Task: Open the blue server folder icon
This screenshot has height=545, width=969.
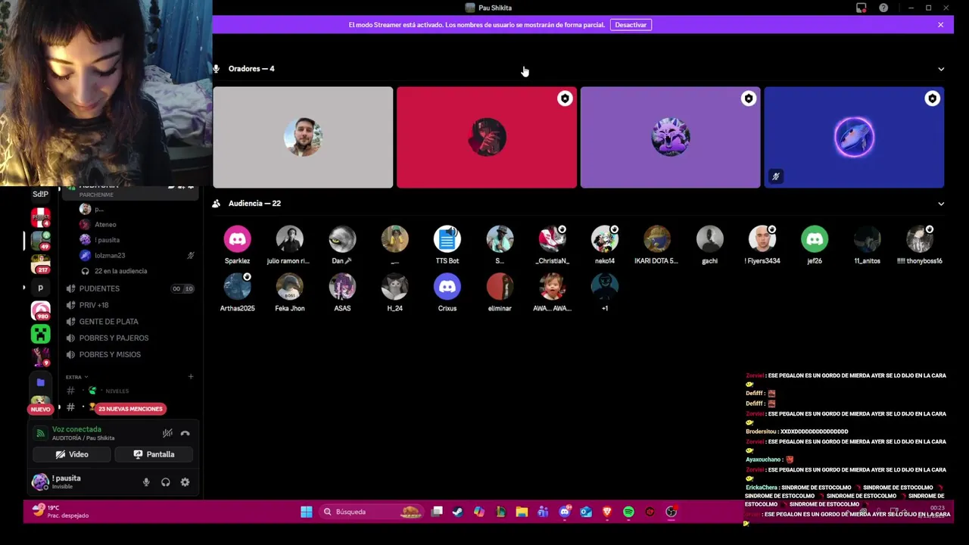Action: pos(40,382)
